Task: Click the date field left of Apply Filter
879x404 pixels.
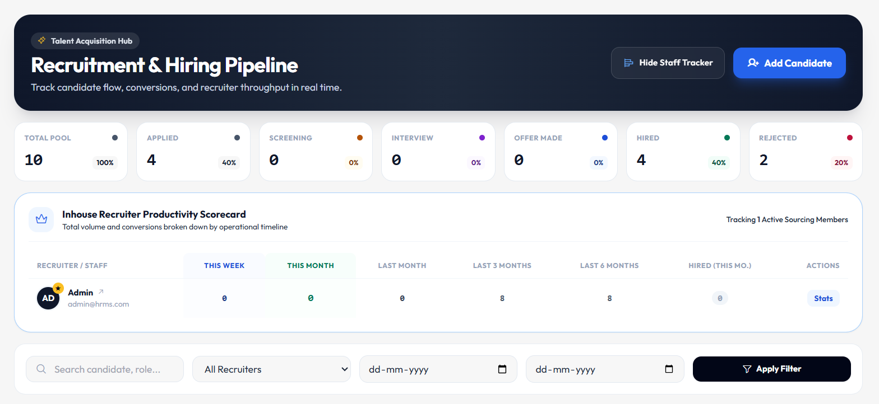Action: [x=605, y=369]
